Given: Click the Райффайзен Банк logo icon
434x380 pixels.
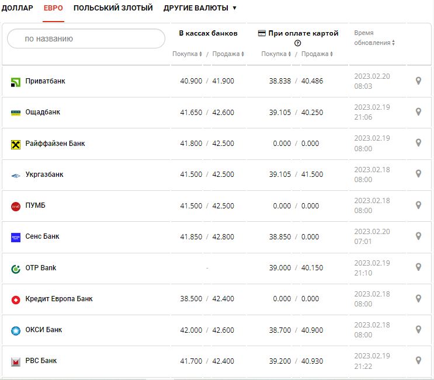Looking at the screenshot, I should click(x=16, y=144).
